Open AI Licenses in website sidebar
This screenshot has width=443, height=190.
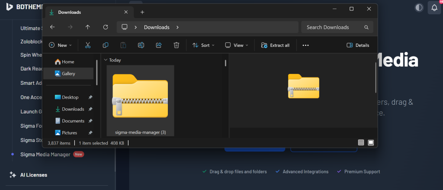pyautogui.click(x=34, y=175)
